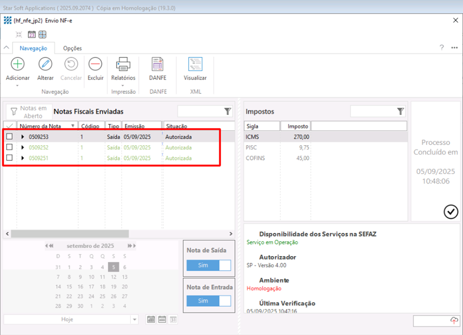Click Visualizar XML icon
The height and width of the screenshot is (335, 463).
(195, 64)
